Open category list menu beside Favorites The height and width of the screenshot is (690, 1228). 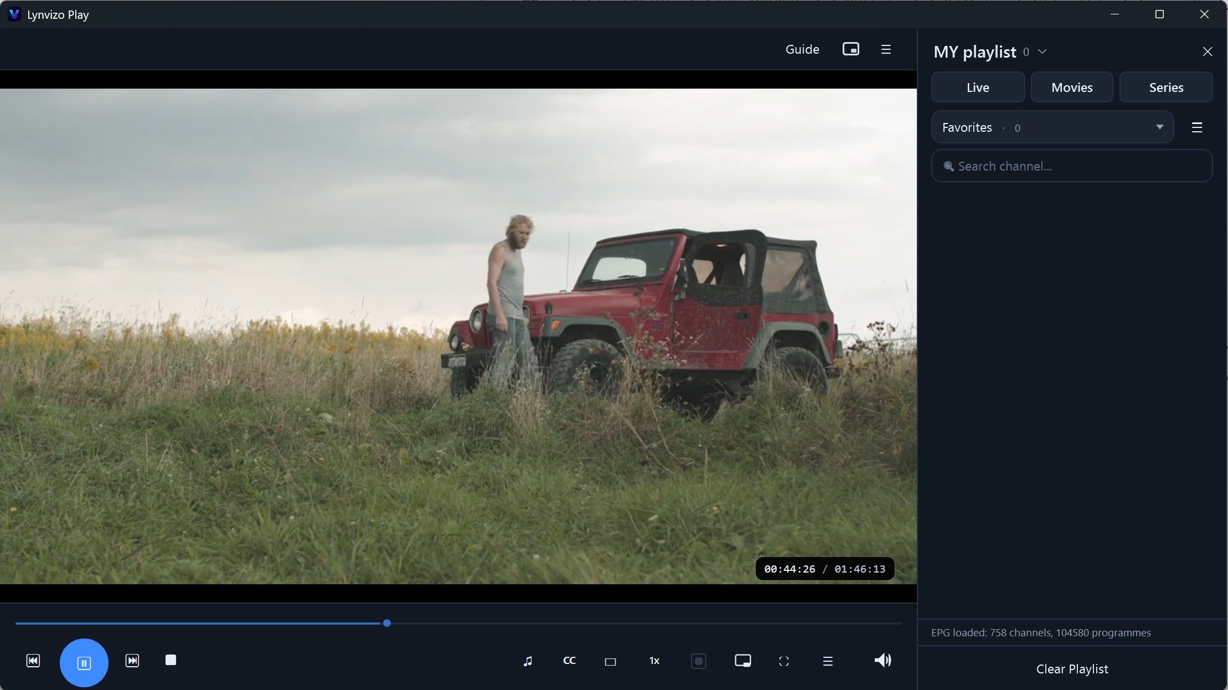(1197, 127)
